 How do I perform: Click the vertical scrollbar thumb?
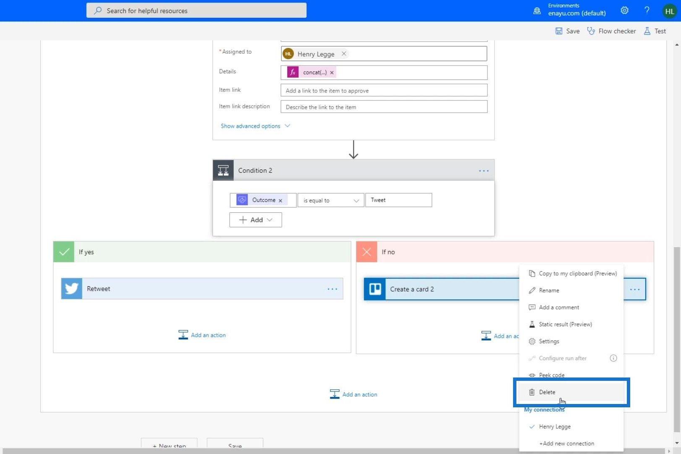click(676, 339)
